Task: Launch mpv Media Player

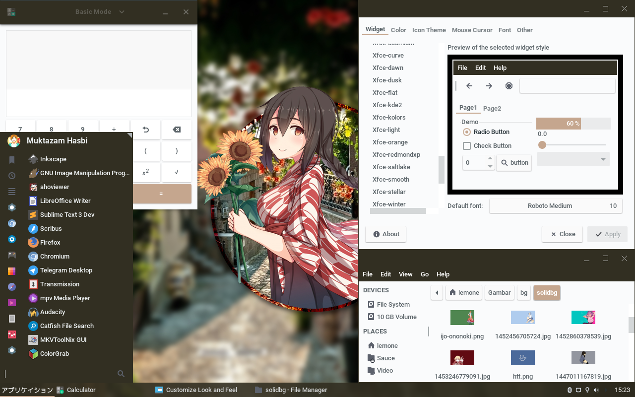Action: tap(79, 298)
